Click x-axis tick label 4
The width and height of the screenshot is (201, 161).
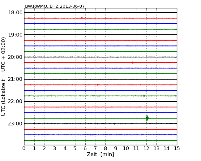[65, 149]
